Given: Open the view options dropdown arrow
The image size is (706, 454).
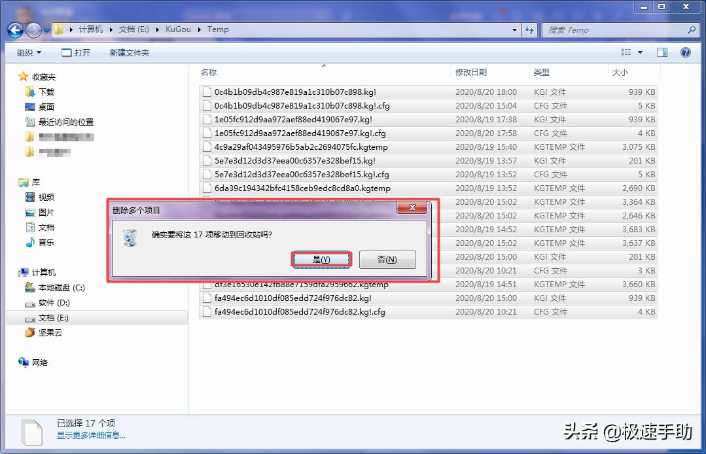Looking at the screenshot, I should click(640, 52).
